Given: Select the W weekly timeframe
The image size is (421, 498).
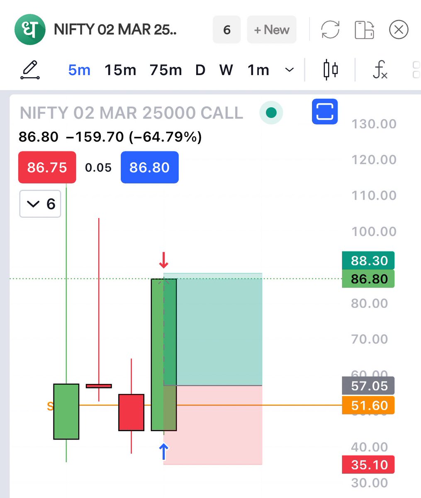Looking at the screenshot, I should (226, 70).
